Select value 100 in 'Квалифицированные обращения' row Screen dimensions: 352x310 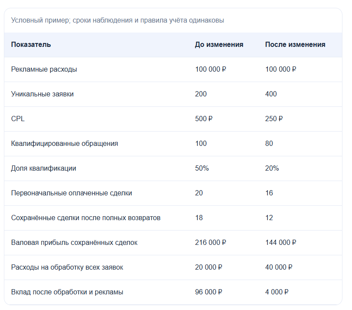[201, 143]
